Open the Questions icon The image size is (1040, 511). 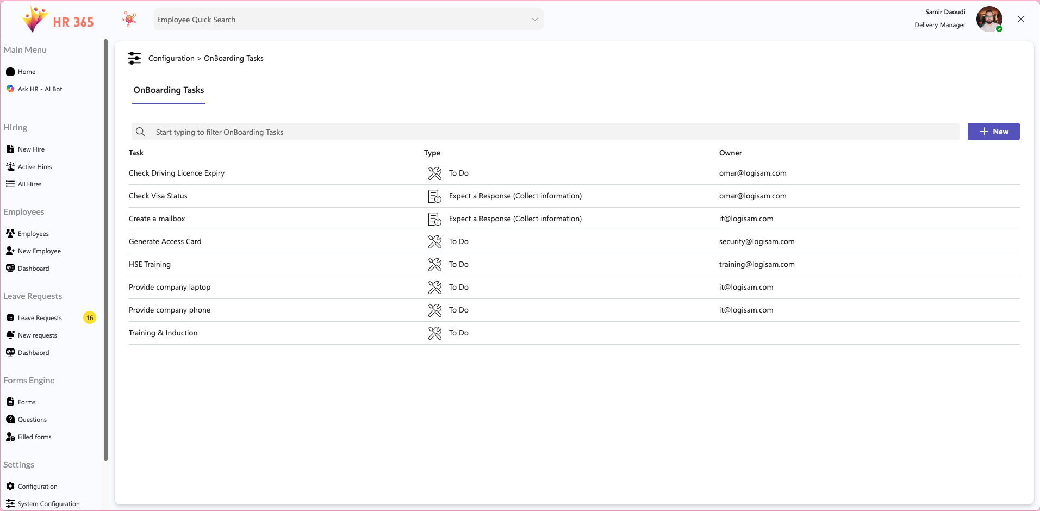(x=11, y=419)
